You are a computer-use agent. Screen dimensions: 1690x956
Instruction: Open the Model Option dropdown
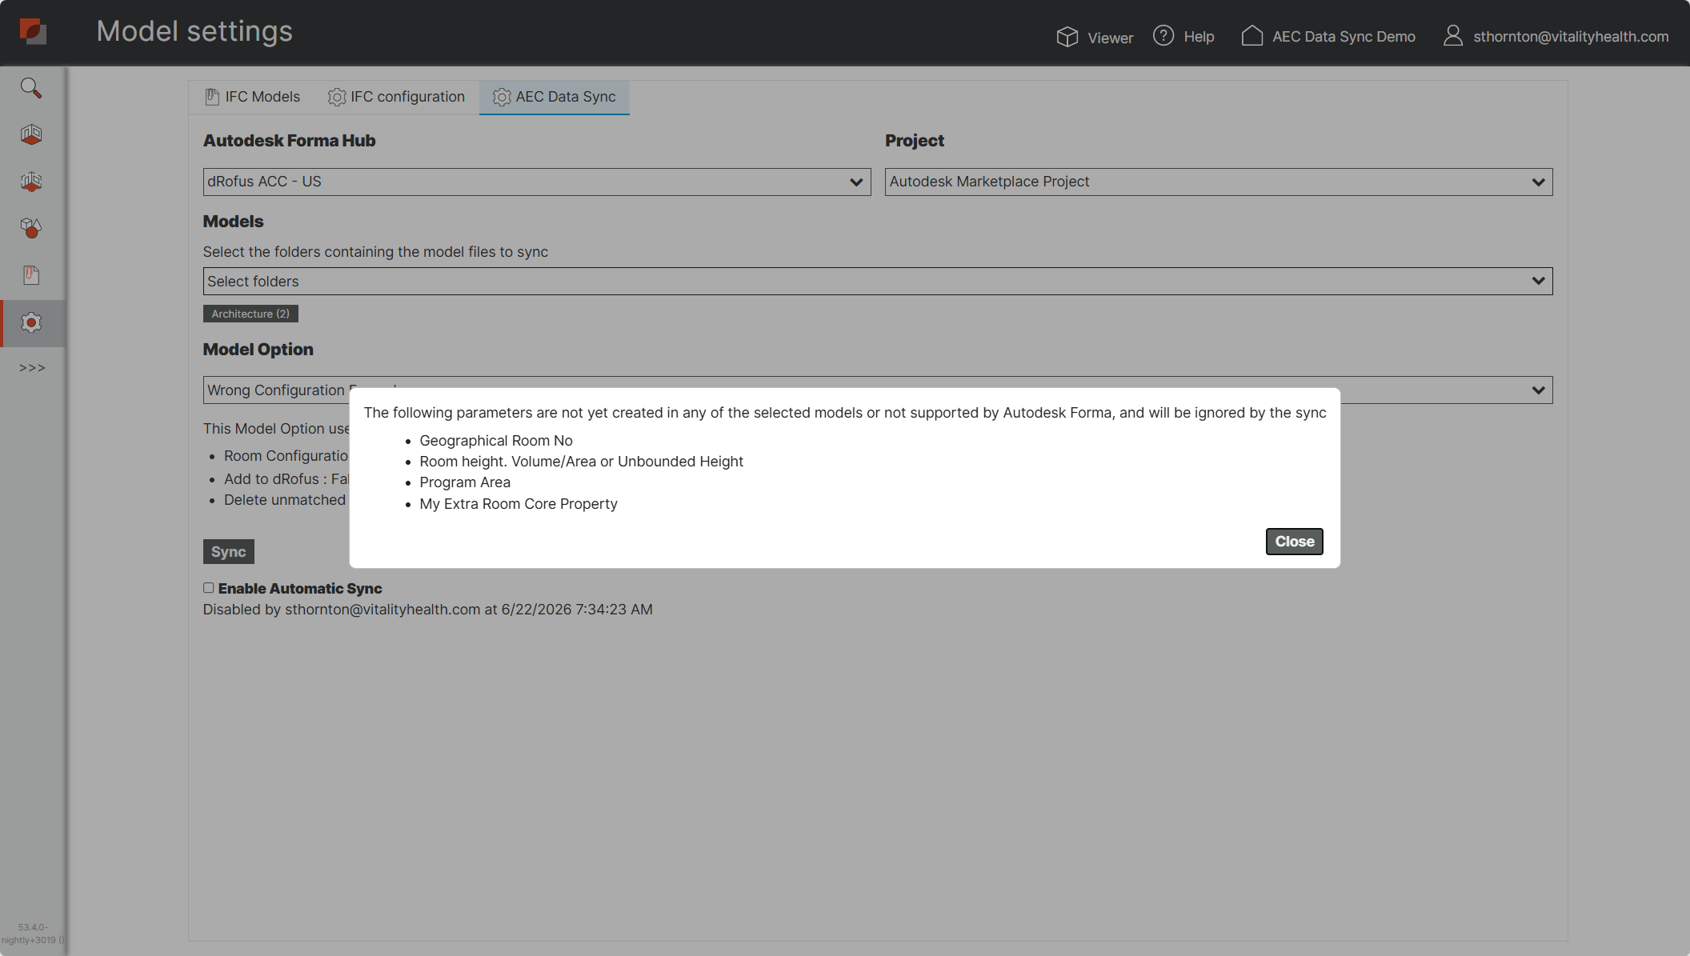coord(878,390)
